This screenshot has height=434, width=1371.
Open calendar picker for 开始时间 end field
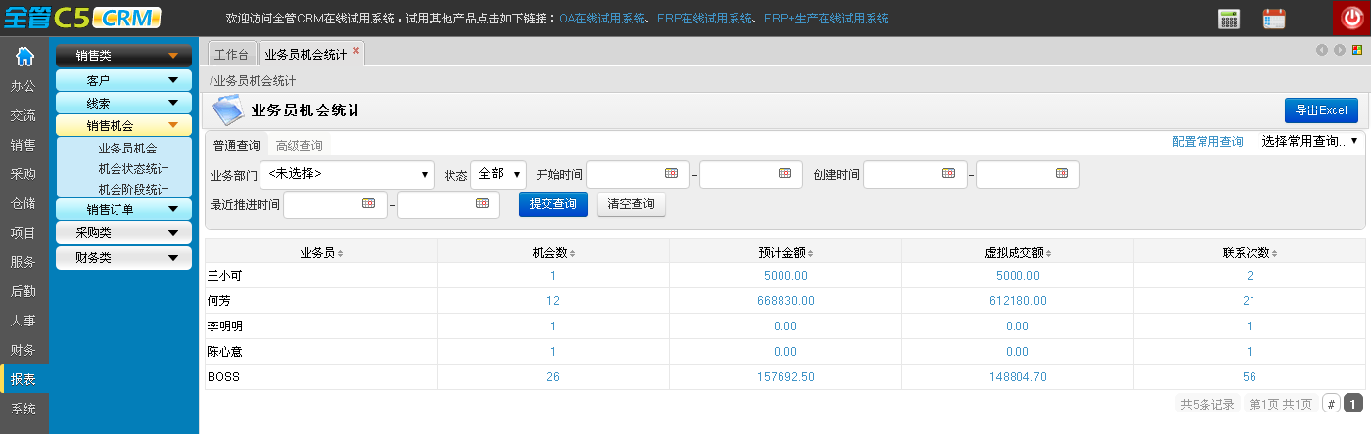pyautogui.click(x=784, y=173)
